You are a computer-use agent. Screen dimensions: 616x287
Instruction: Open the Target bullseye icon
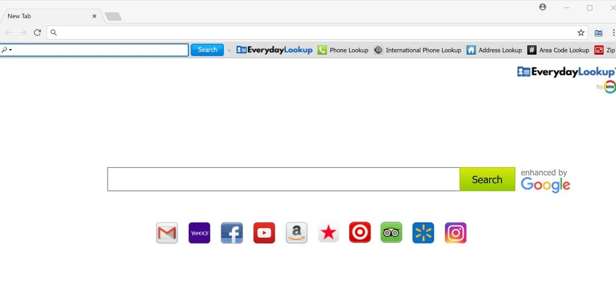(x=360, y=232)
